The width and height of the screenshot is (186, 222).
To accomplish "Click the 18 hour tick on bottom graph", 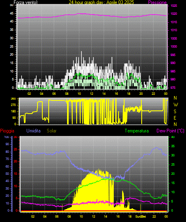I will click(x=130, y=216).
